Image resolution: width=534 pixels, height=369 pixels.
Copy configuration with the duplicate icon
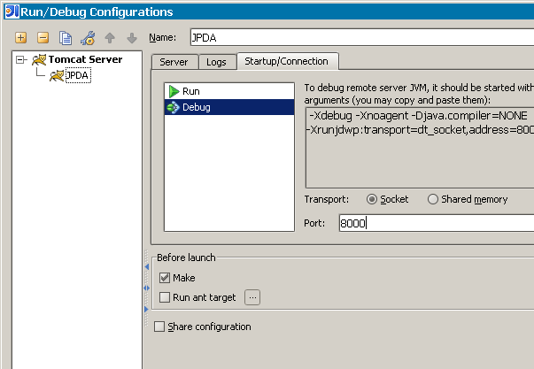(65, 38)
